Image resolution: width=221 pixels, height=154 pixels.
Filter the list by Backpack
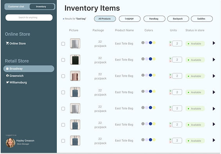178,19
